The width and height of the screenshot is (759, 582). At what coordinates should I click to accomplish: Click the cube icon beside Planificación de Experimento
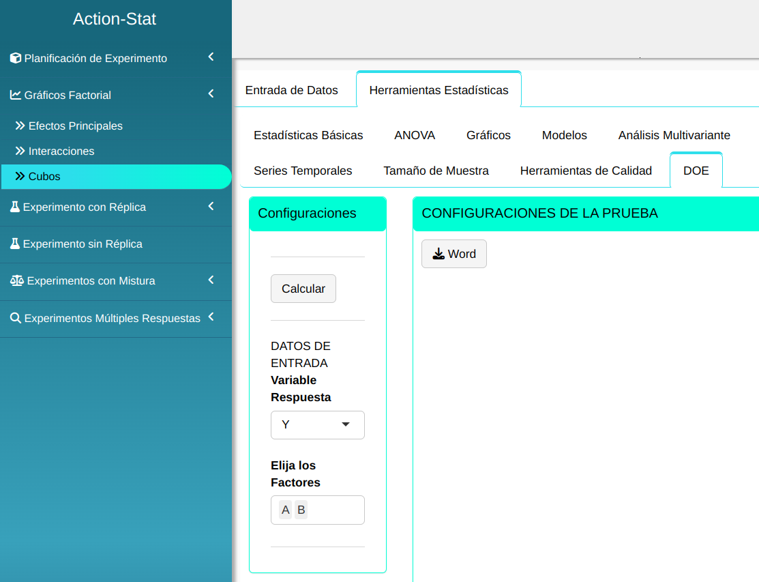(15, 58)
